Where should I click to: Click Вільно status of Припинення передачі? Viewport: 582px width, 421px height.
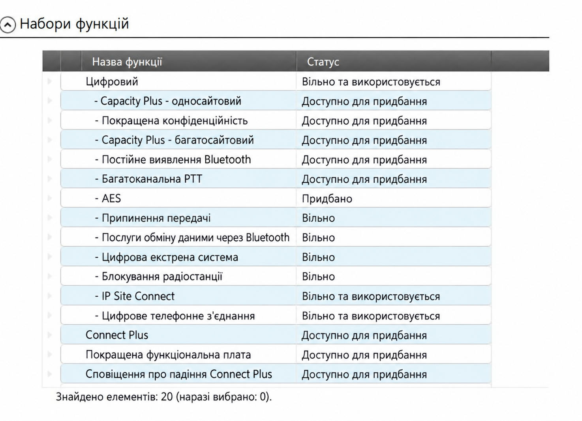(318, 218)
